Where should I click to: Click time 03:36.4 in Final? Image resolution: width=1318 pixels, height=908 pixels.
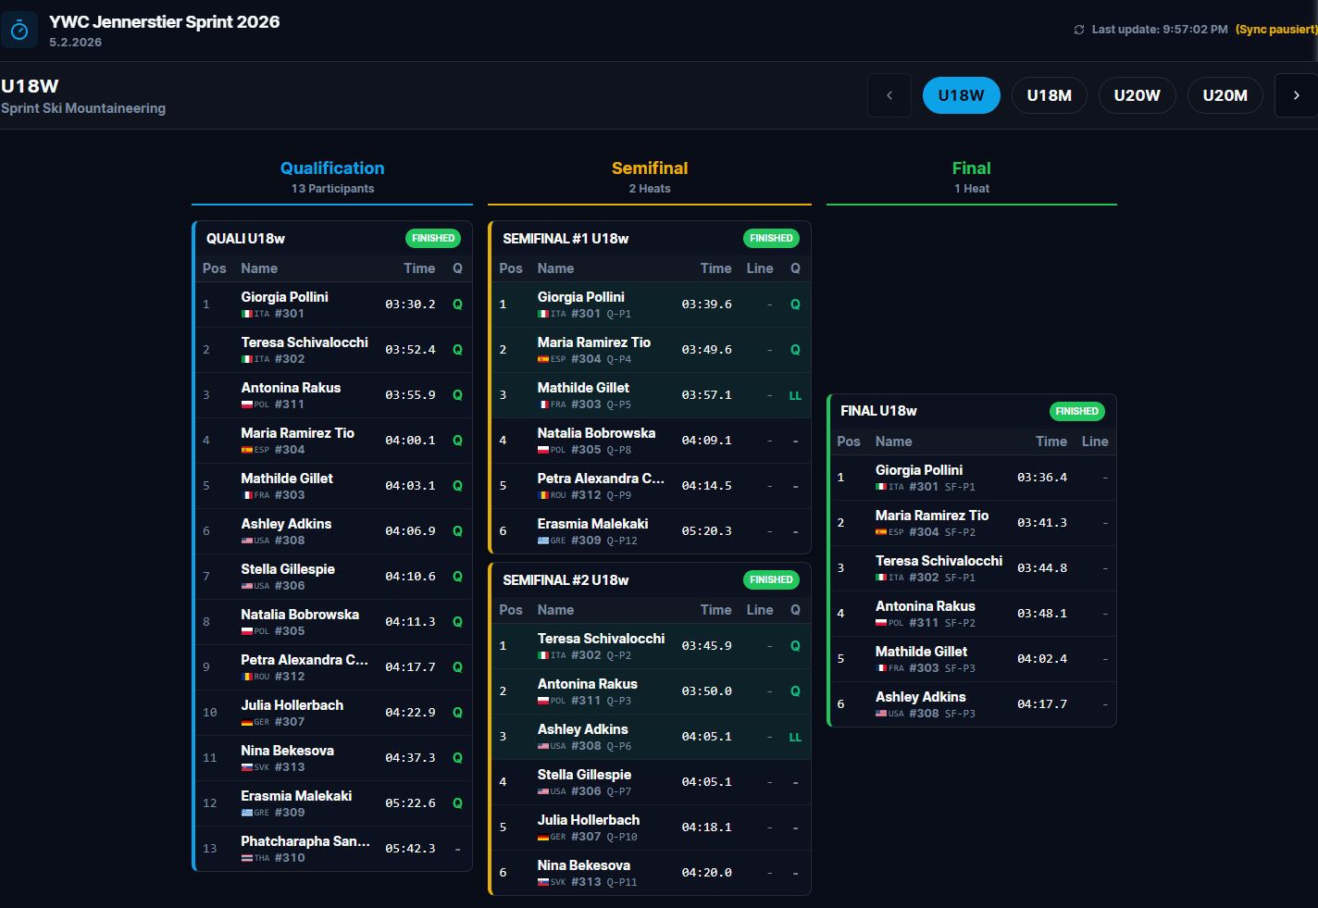1042,478
